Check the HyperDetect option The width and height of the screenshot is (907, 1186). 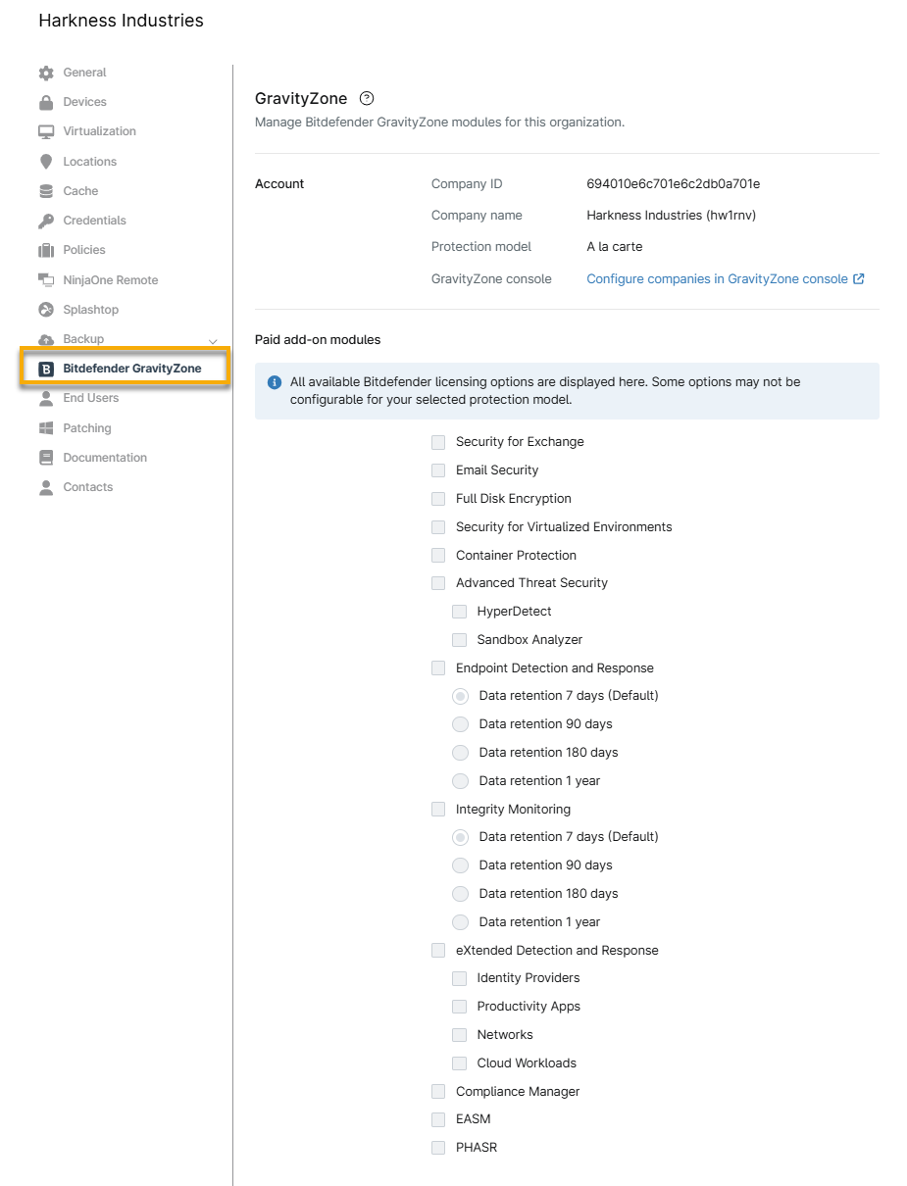[x=459, y=612]
